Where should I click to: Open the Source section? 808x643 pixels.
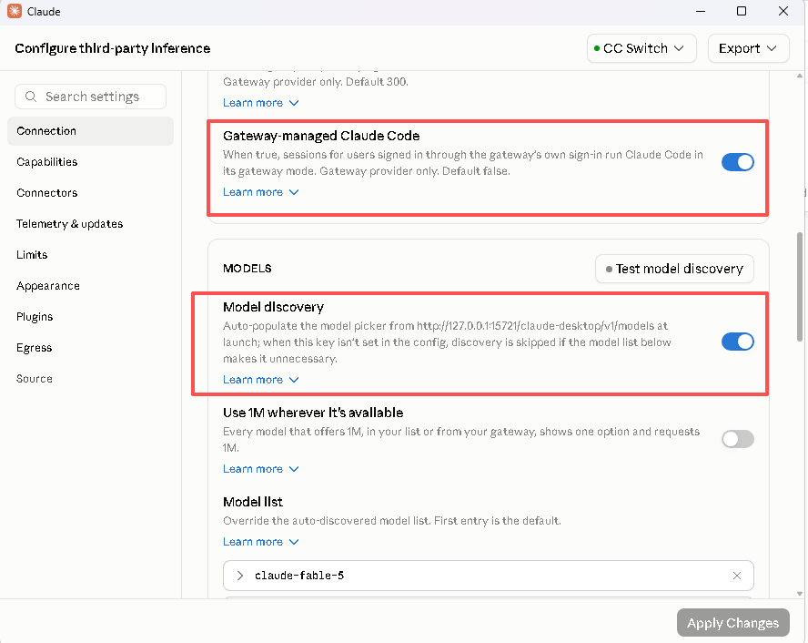point(90,379)
